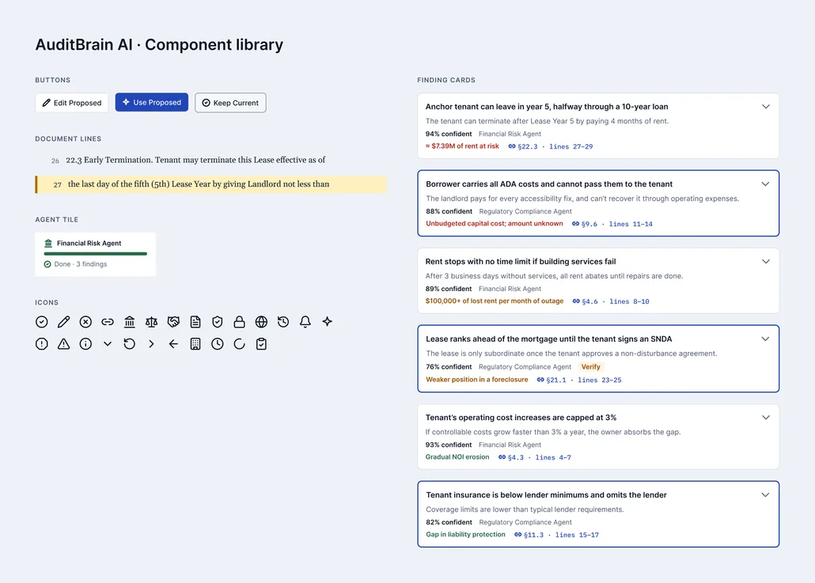Image resolution: width=815 pixels, height=583 pixels.
Task: Click the clipboard with checkmark icon
Action: (x=261, y=343)
